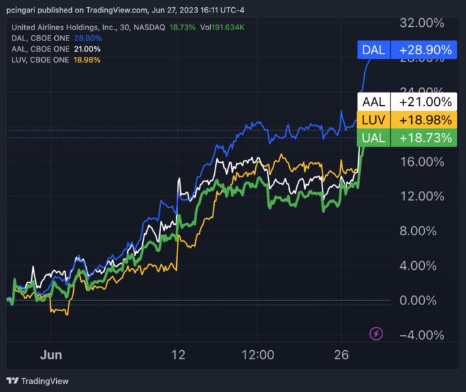Click the 12.00% axis label
The height and width of the screenshot is (392, 466).
422,196
